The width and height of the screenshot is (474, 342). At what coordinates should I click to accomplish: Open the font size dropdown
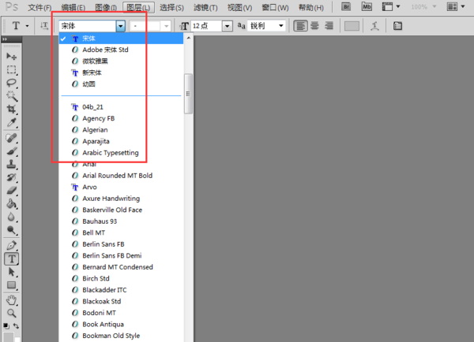pos(227,26)
